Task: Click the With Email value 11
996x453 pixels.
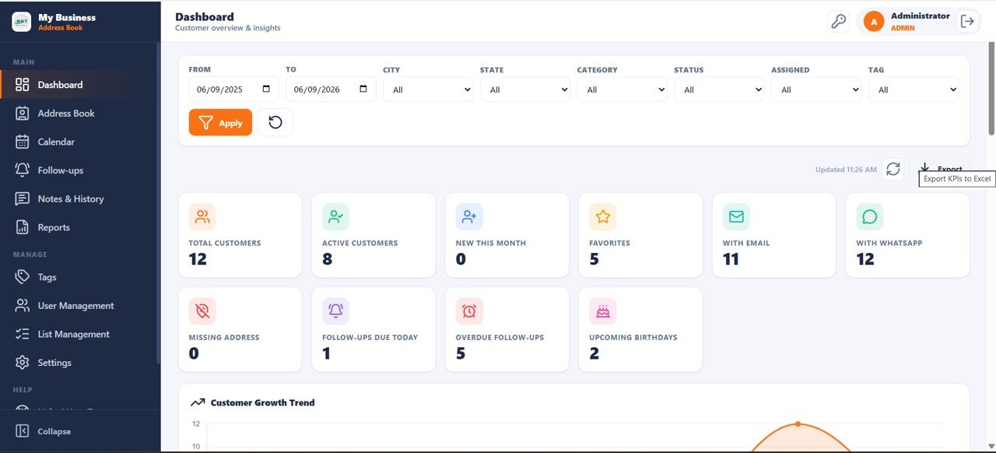Action: [731, 259]
